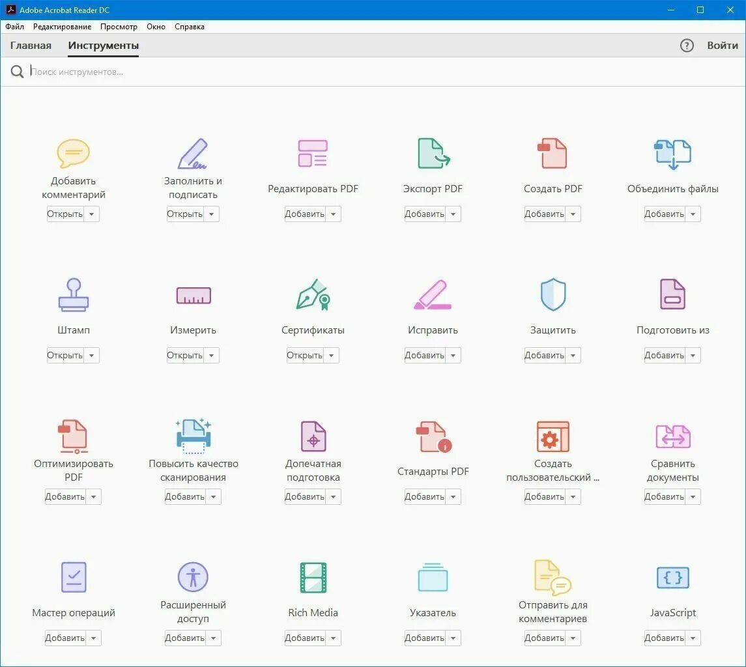Click the Создать пользовательский gear icon
This screenshot has height=667, width=746.
point(552,436)
